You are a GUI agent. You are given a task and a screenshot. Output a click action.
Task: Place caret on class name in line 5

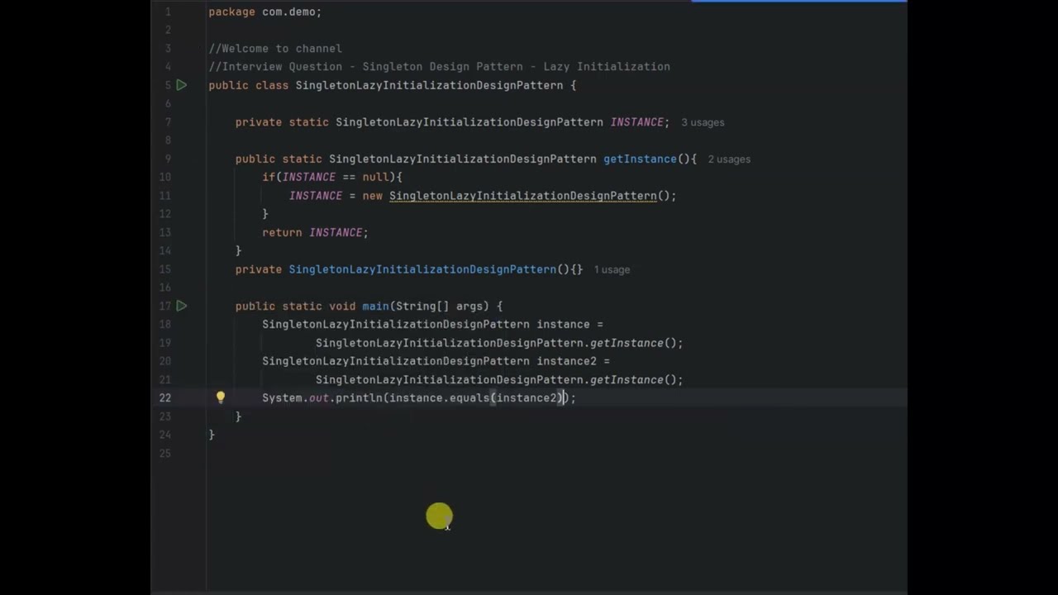point(429,85)
